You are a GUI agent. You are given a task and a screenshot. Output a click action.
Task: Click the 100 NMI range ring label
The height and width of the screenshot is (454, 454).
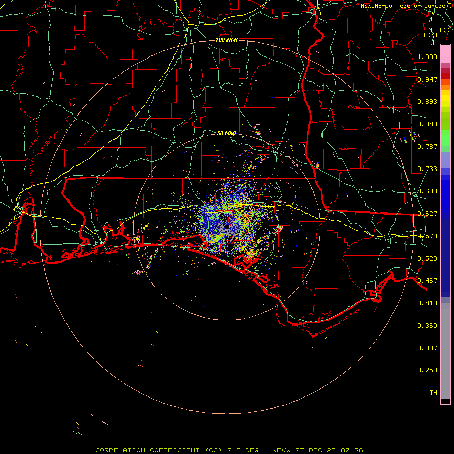click(x=226, y=40)
